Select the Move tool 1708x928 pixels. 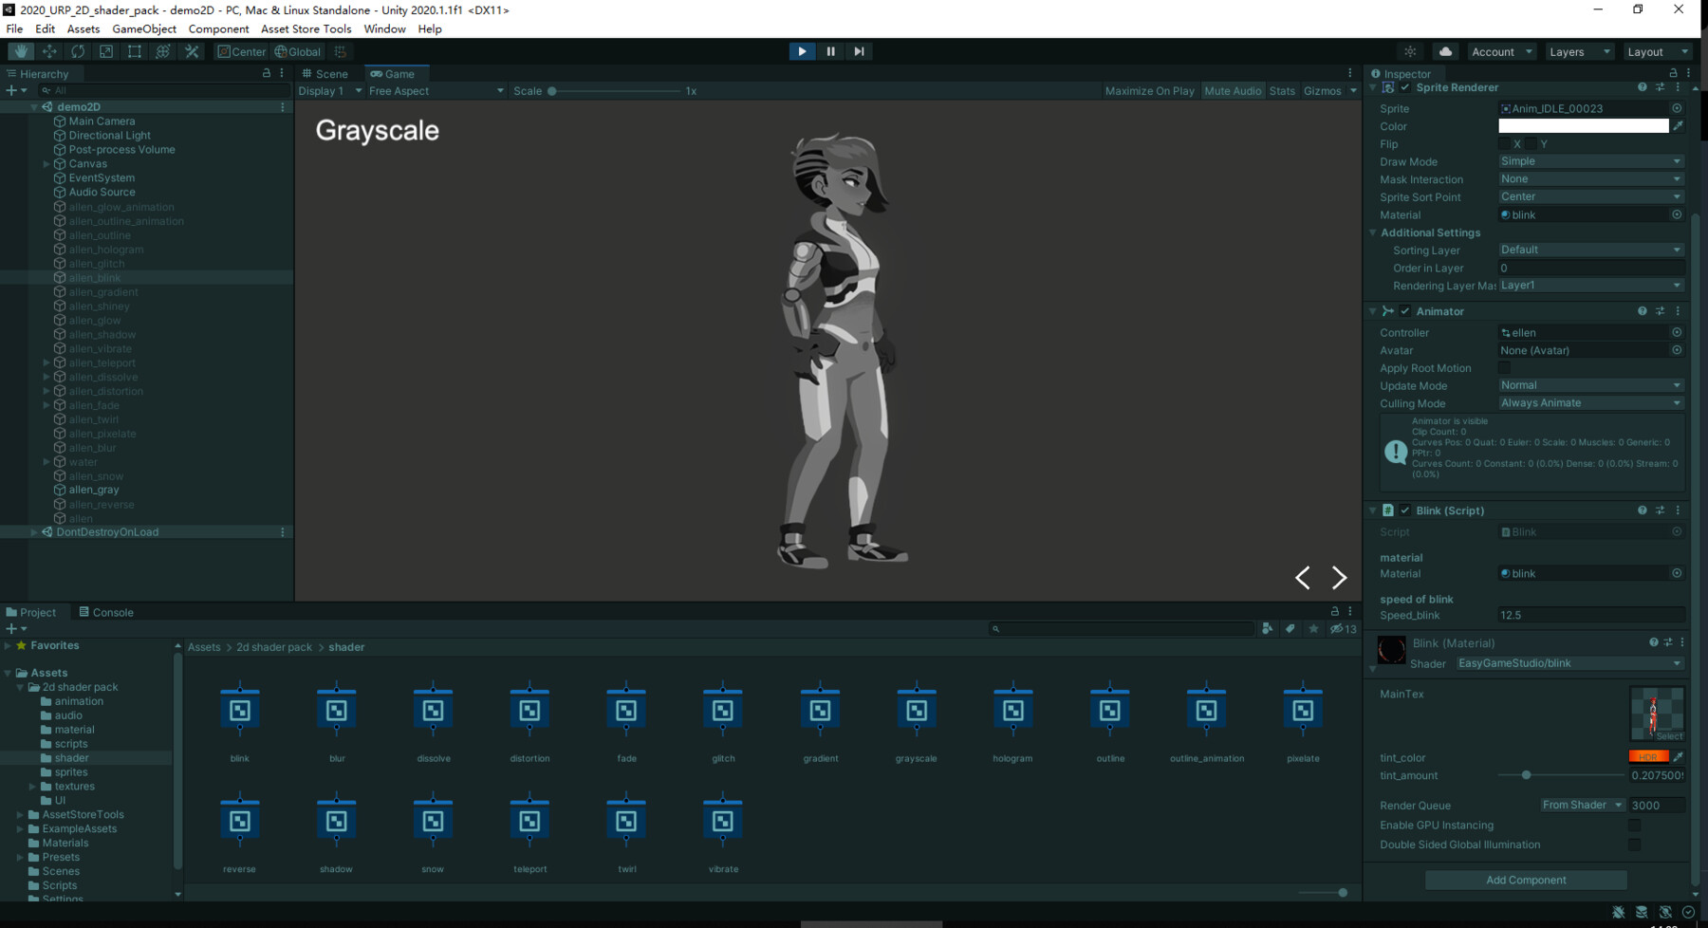49,51
